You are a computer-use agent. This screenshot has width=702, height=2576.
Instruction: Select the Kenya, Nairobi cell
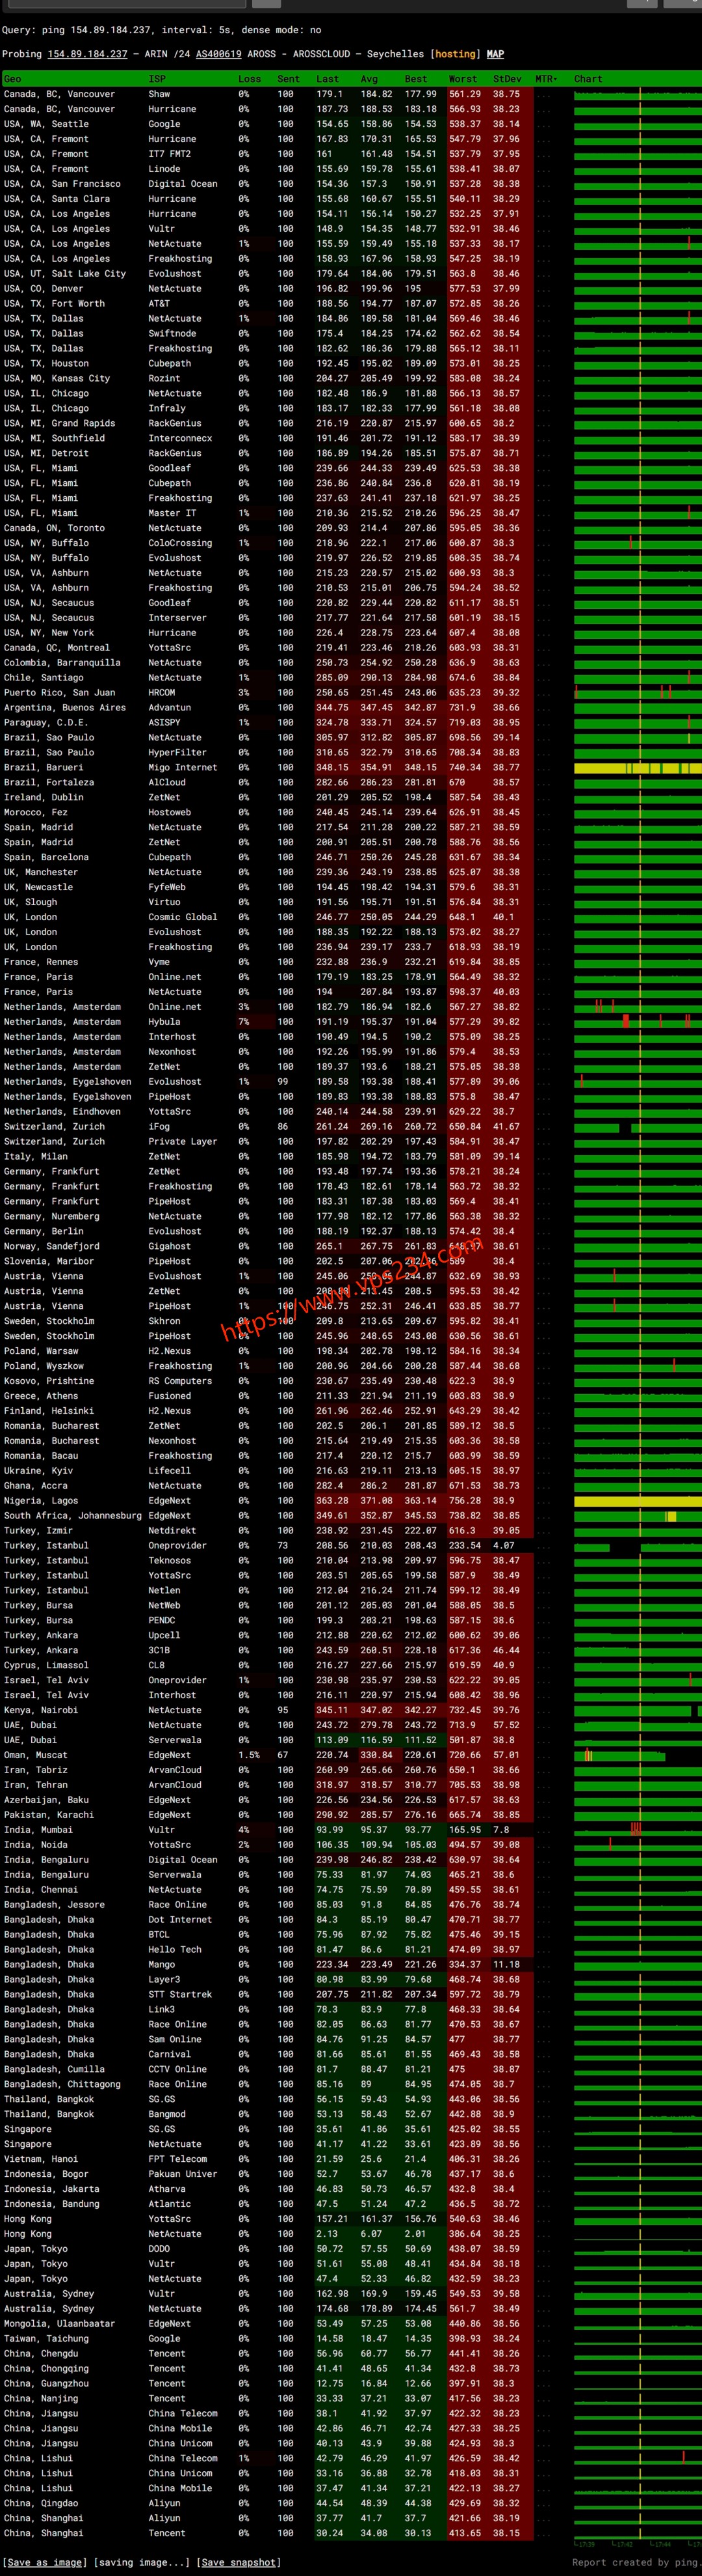[41, 1710]
